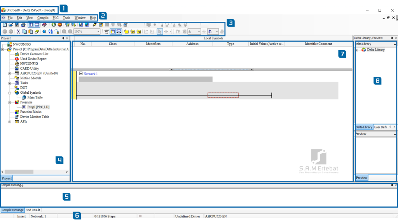Click the Replace A-B icon
The height and width of the screenshot is (224, 398).
click(x=51, y=31)
